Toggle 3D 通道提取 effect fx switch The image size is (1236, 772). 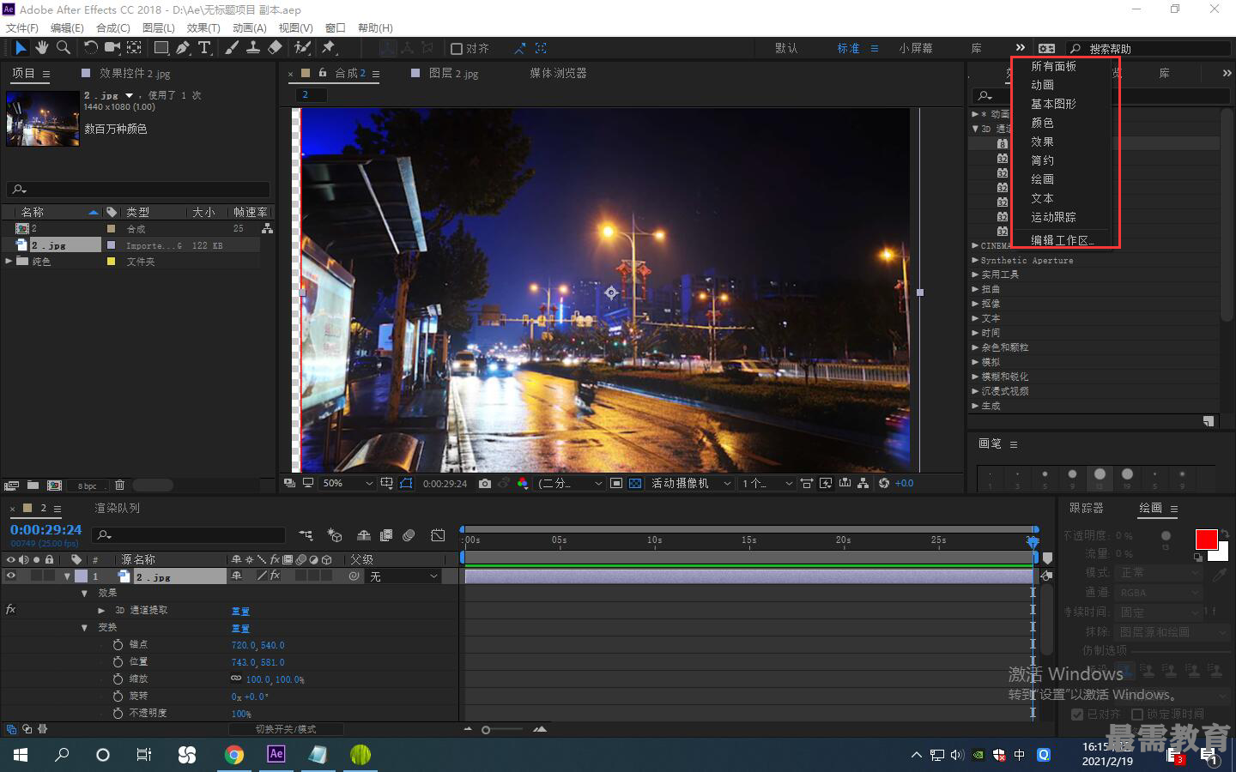point(11,610)
